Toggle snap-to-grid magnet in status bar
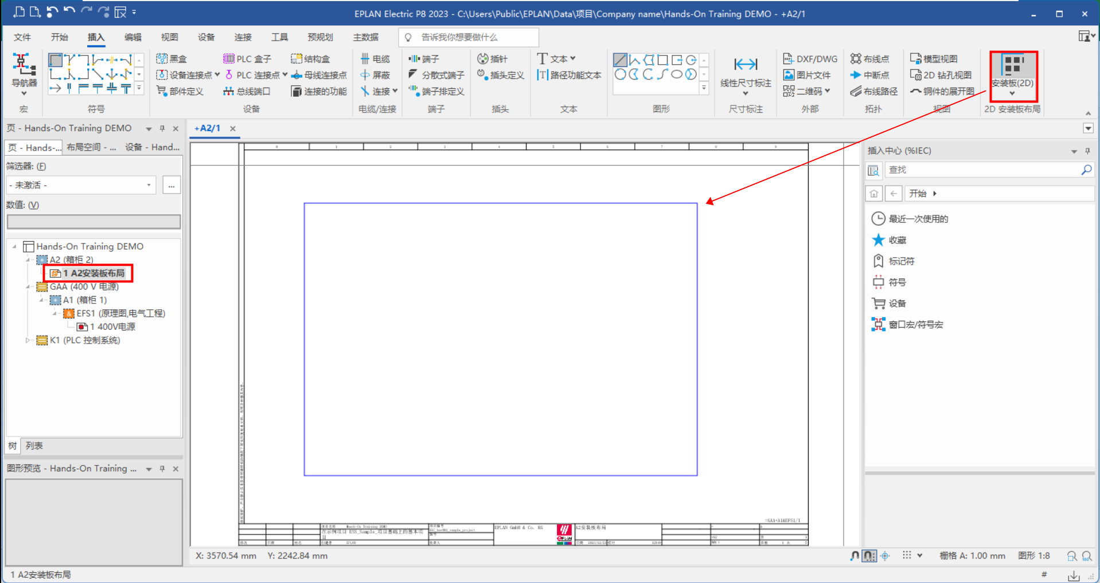Image resolution: width=1100 pixels, height=583 pixels. click(x=869, y=556)
